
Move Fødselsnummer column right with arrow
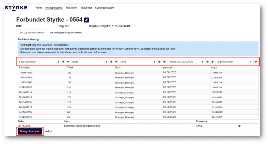(63, 62)
